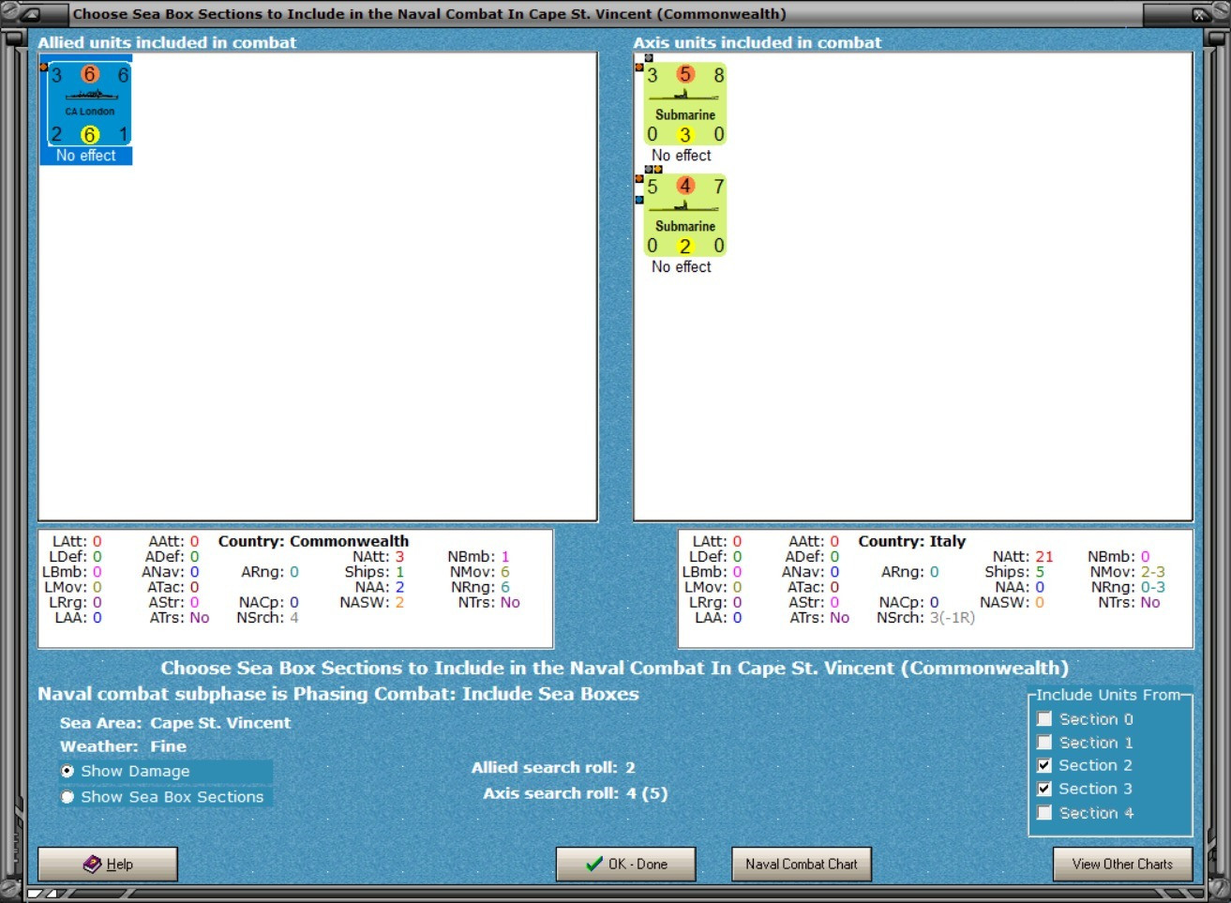Open the Naval Combat Chart
Screen dimensions: 1231x903
[x=802, y=864]
